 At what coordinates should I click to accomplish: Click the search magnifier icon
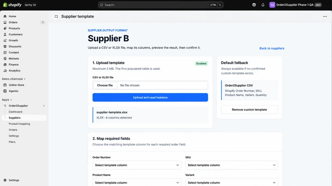pos(102,5)
